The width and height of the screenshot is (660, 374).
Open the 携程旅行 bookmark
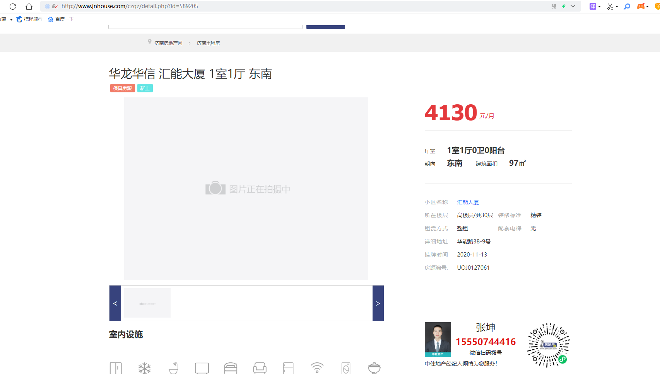[29, 19]
